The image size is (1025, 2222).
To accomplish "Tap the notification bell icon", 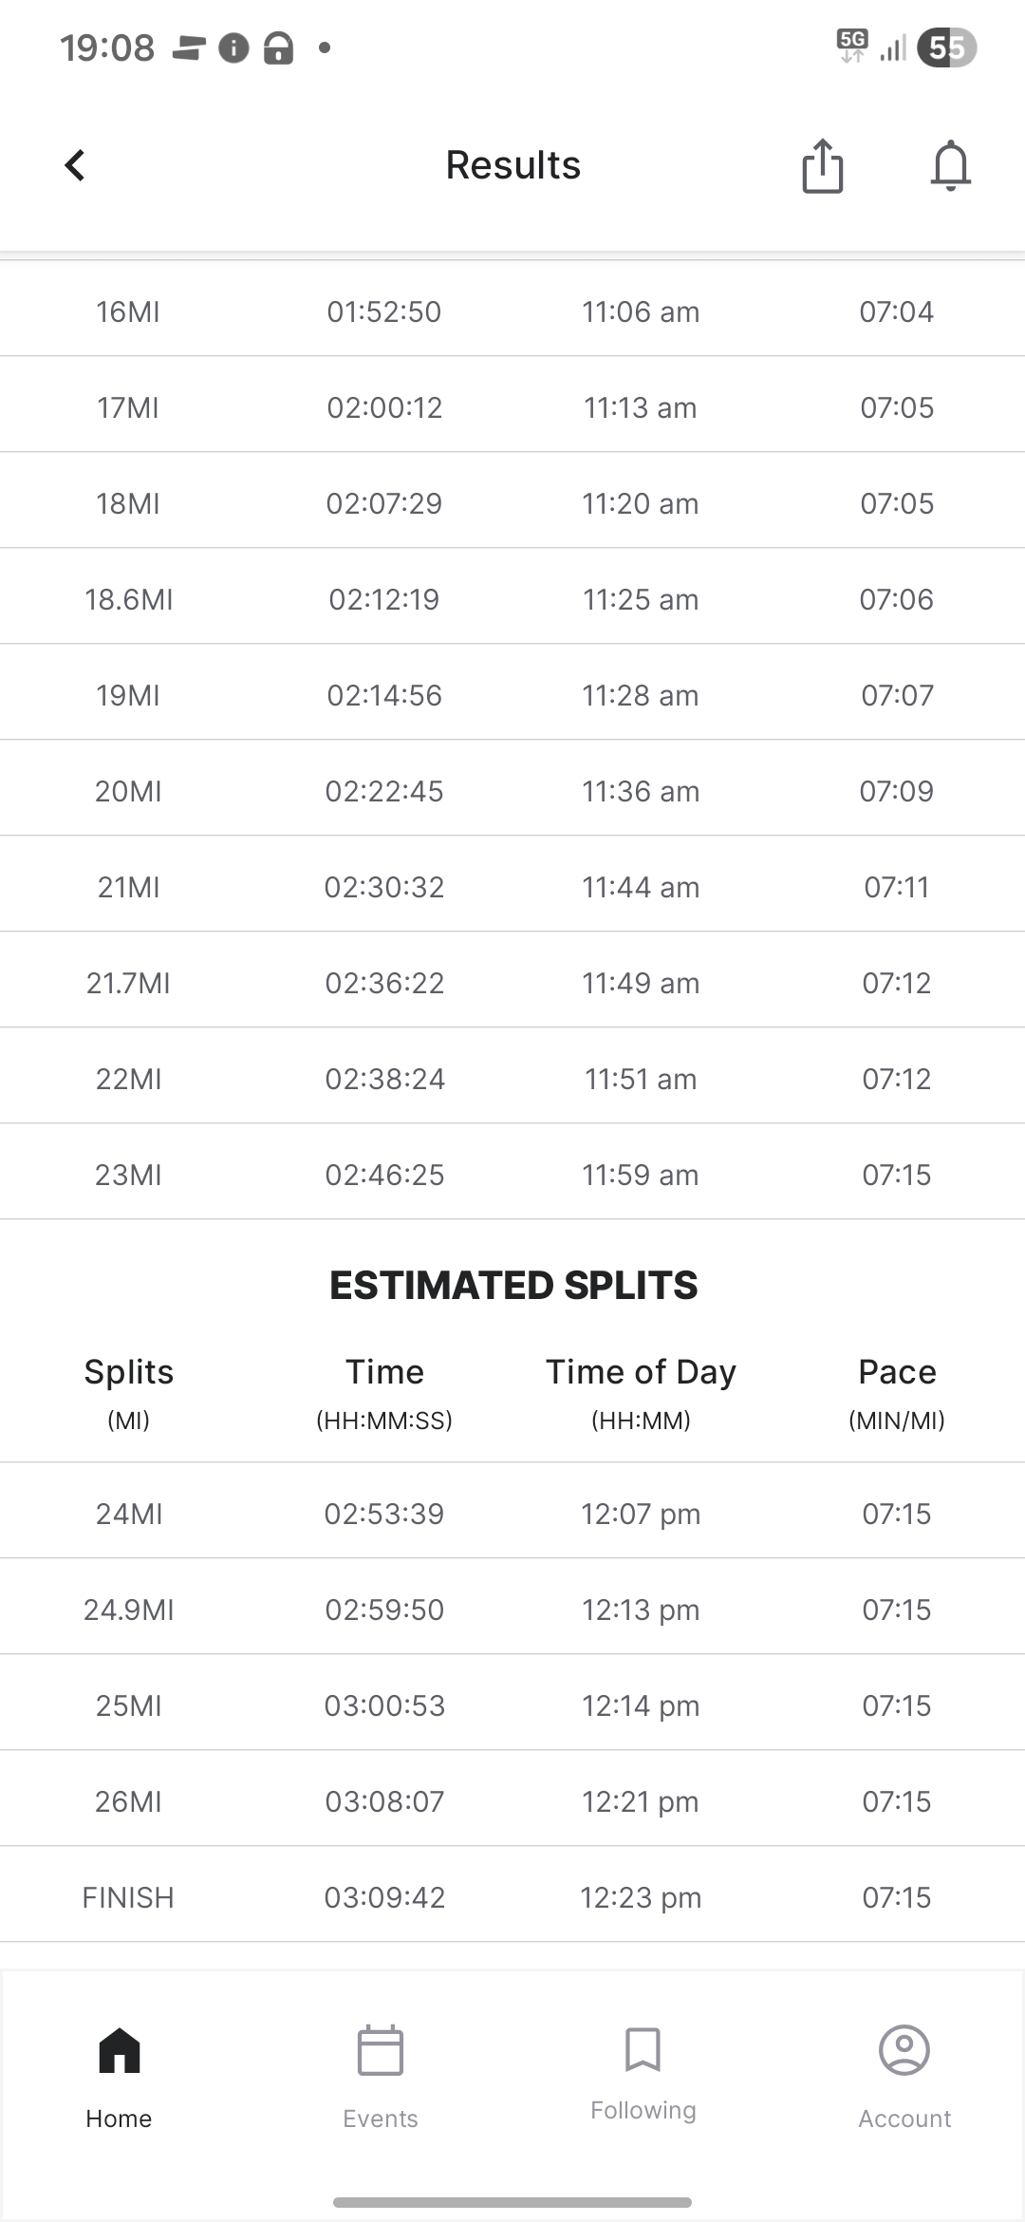I will 950,166.
